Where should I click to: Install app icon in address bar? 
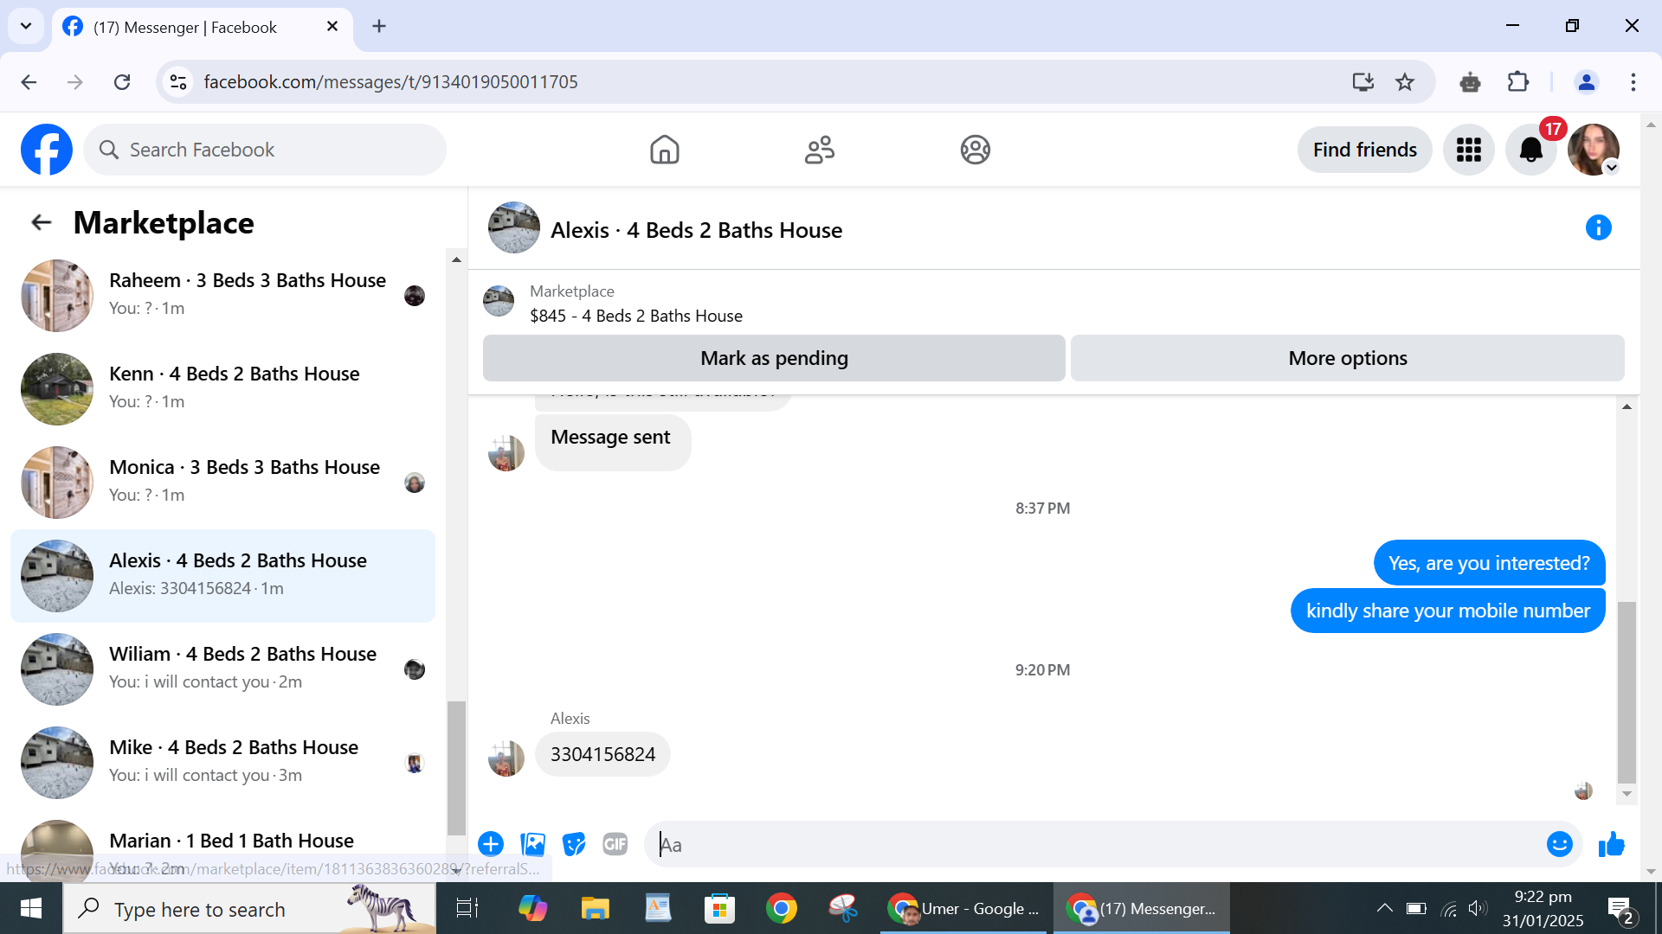pyautogui.click(x=1363, y=82)
